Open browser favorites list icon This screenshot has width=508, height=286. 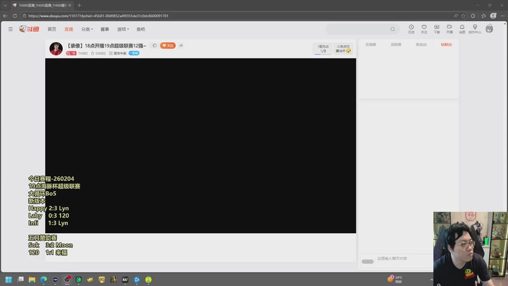[x=483, y=15]
